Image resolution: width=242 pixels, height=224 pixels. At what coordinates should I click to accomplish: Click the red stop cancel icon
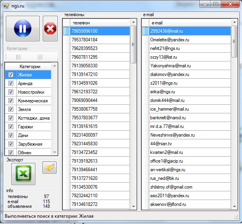pos(50,29)
